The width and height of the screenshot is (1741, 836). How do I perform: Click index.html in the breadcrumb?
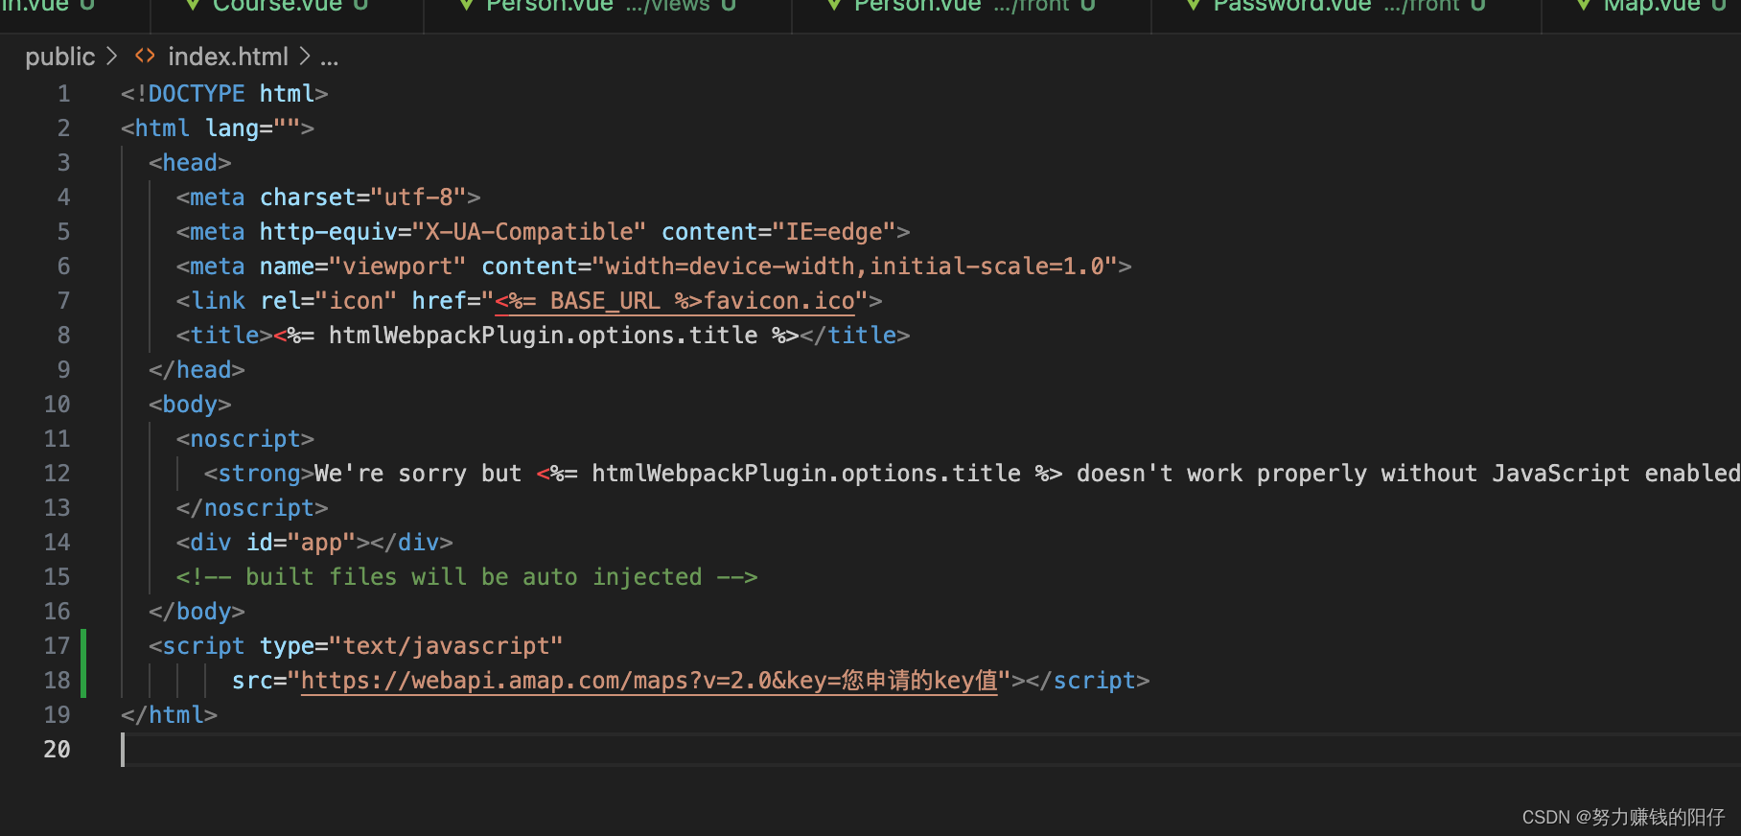[x=228, y=57]
